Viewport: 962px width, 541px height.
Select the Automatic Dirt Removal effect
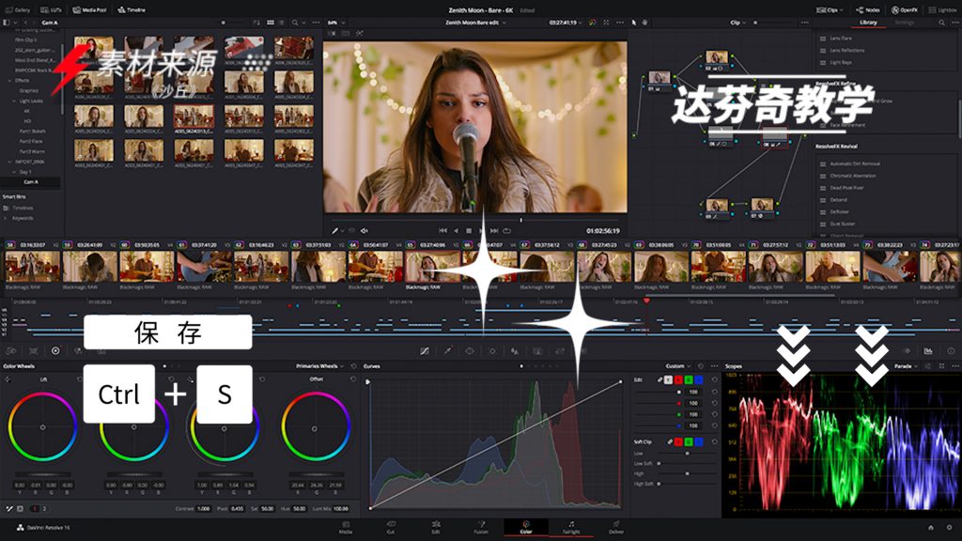tap(855, 163)
